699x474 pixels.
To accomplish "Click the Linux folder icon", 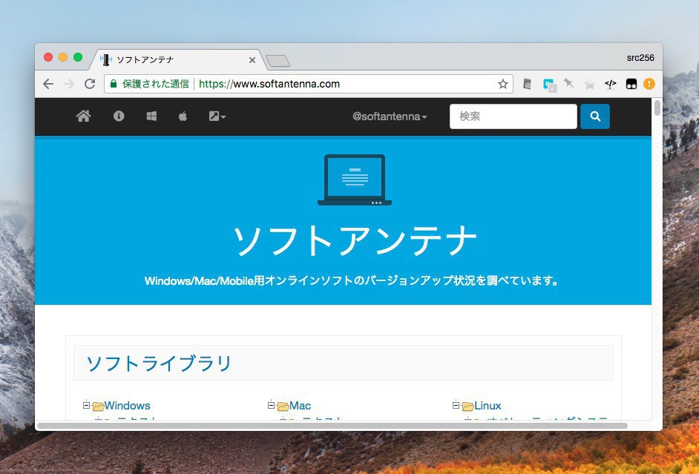I will pos(467,406).
